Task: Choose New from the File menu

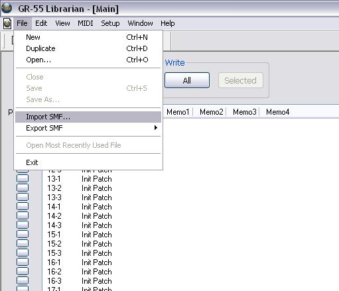Action: coord(88,37)
